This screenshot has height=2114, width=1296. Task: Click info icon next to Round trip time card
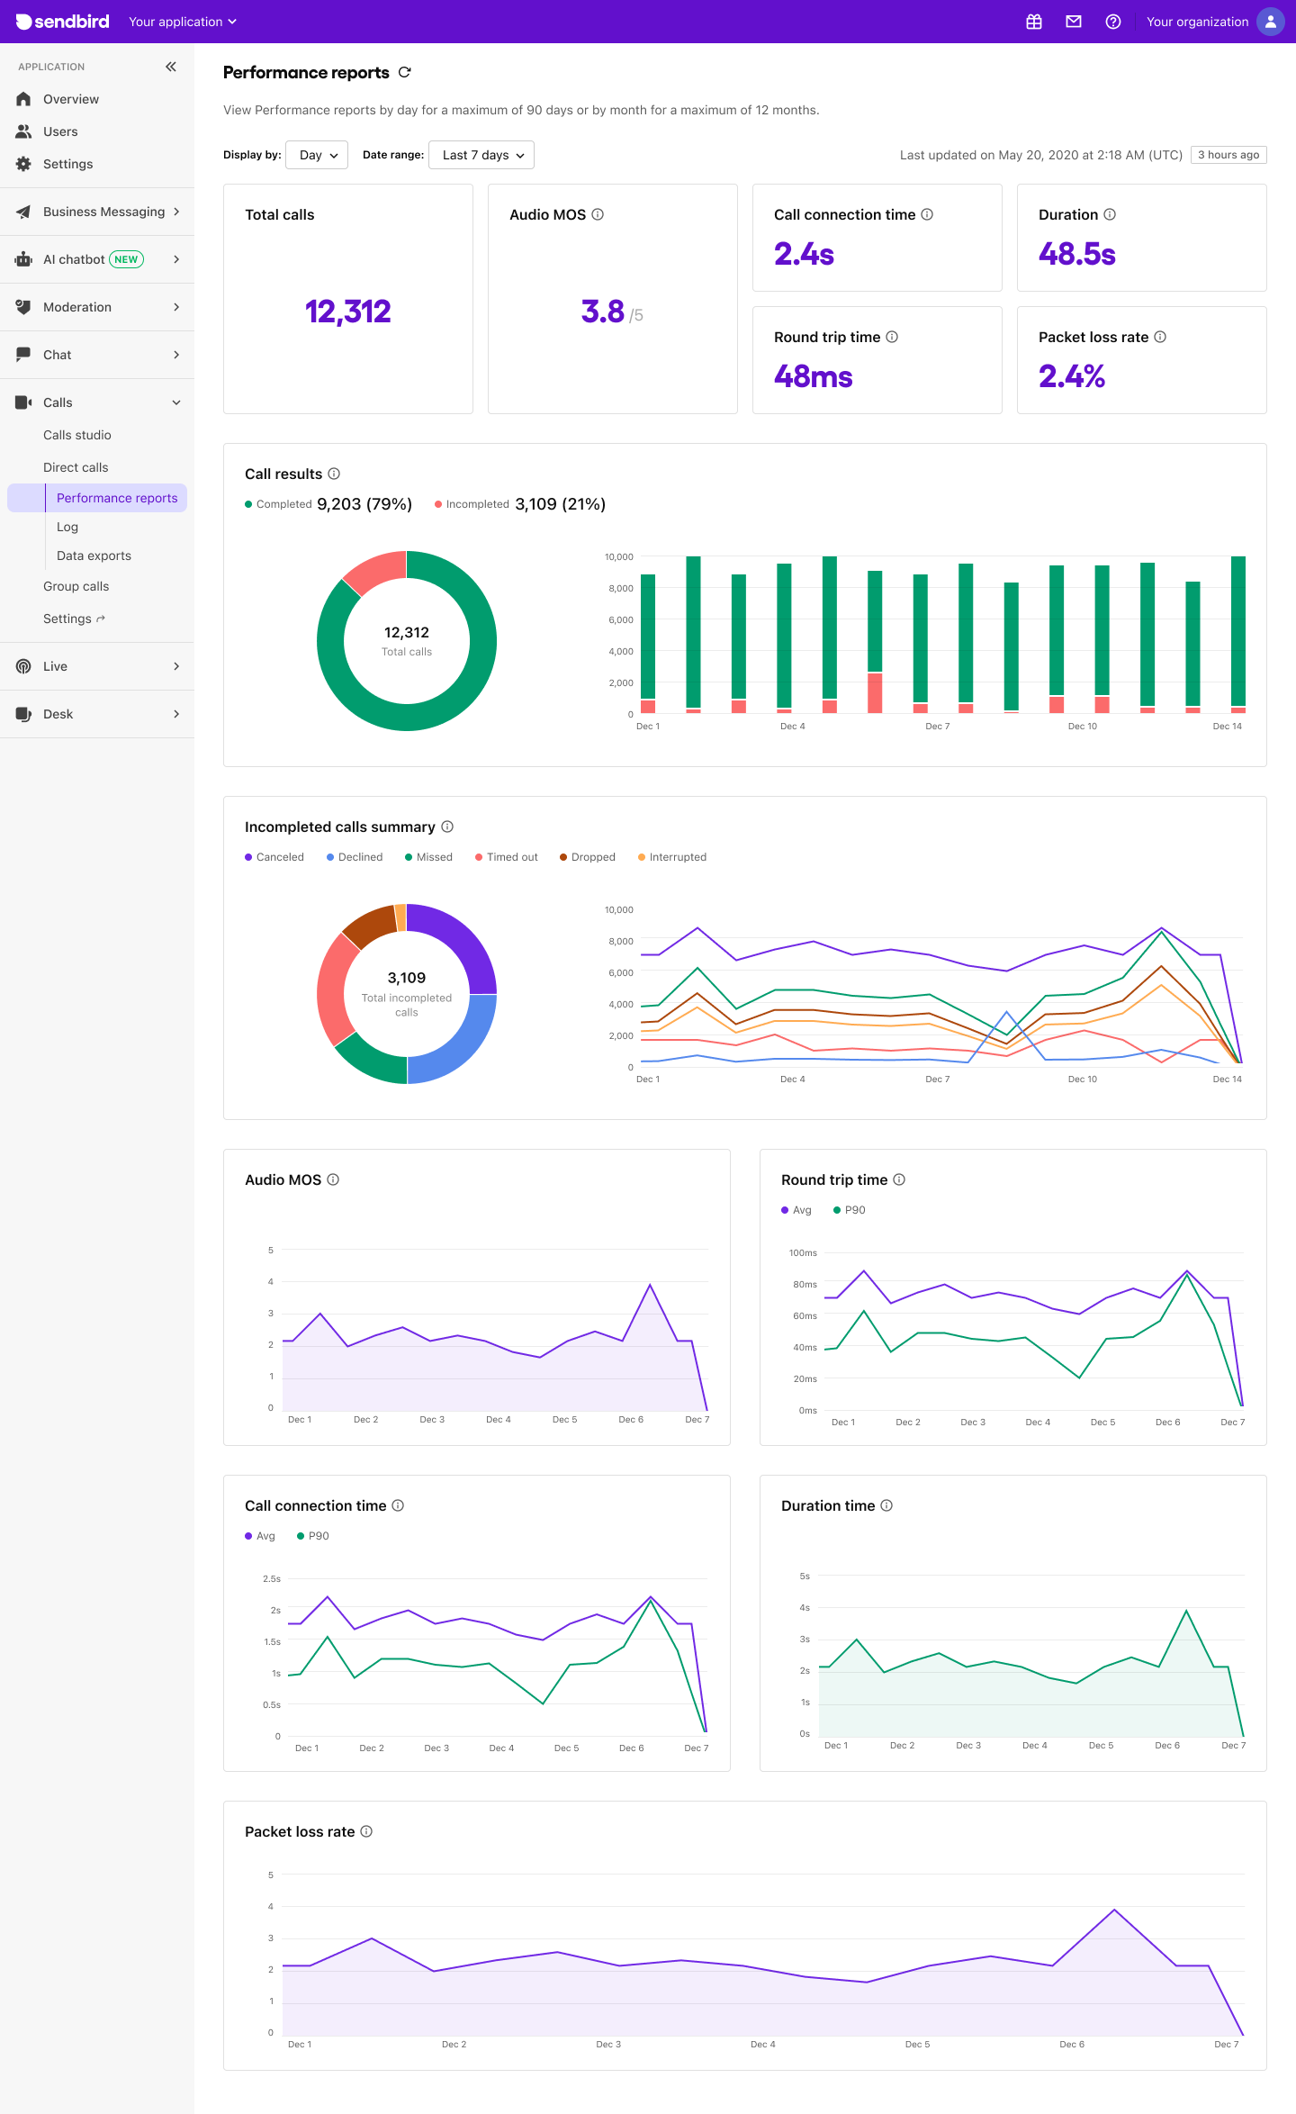(x=892, y=337)
